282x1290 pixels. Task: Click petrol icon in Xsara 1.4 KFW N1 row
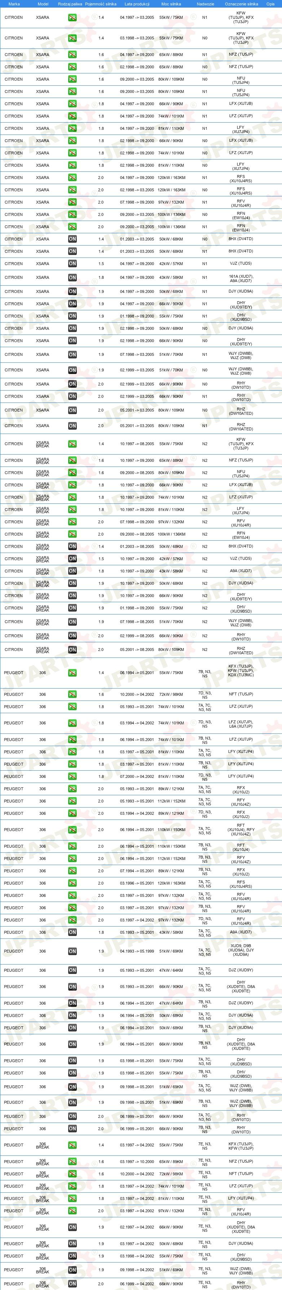pyautogui.click(x=72, y=17)
